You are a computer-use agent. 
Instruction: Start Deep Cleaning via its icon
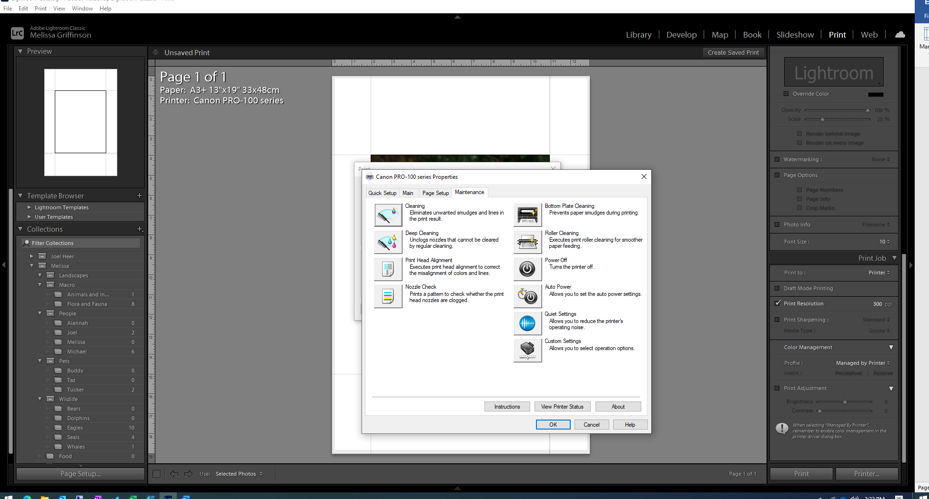click(x=388, y=242)
